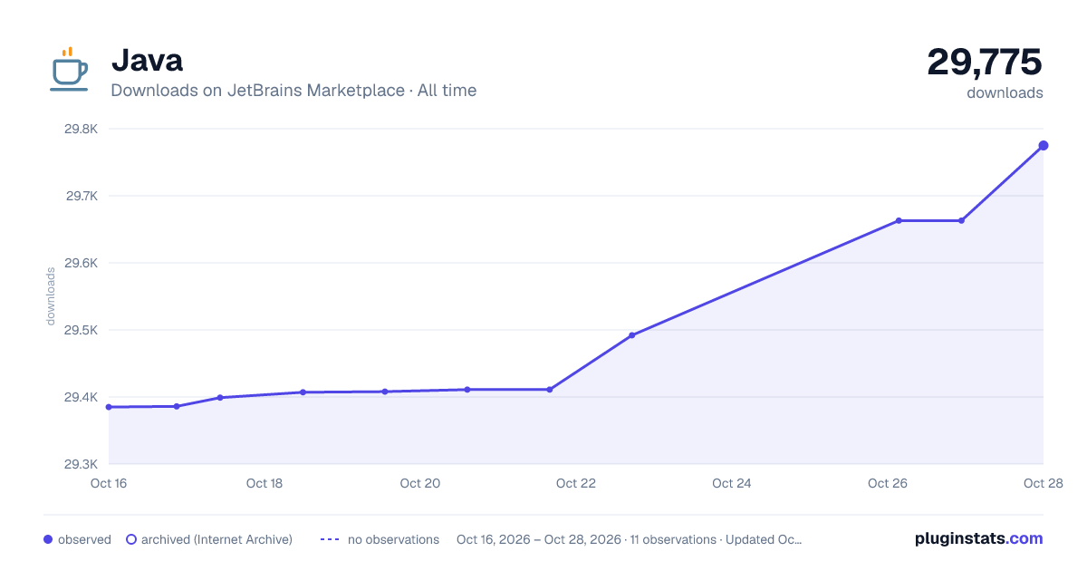Viewport: 1087px width, 571px height.
Task: Open the pluginstats.com link
Action: 979,538
